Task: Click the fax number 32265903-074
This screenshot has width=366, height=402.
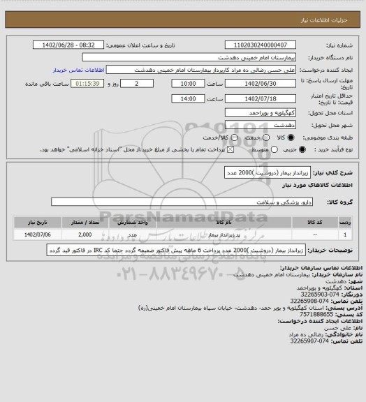Action: click(x=320, y=295)
